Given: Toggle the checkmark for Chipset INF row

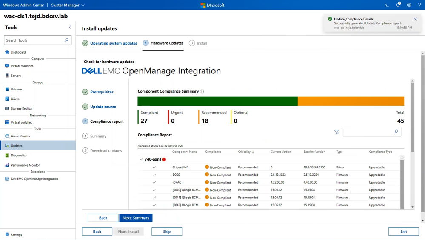Looking at the screenshot, I should [x=154, y=167].
